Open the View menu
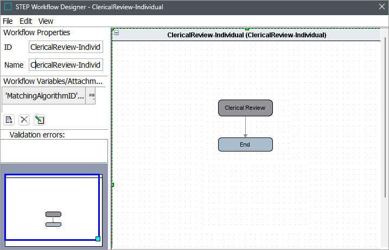The image size is (389, 250). coord(46,21)
